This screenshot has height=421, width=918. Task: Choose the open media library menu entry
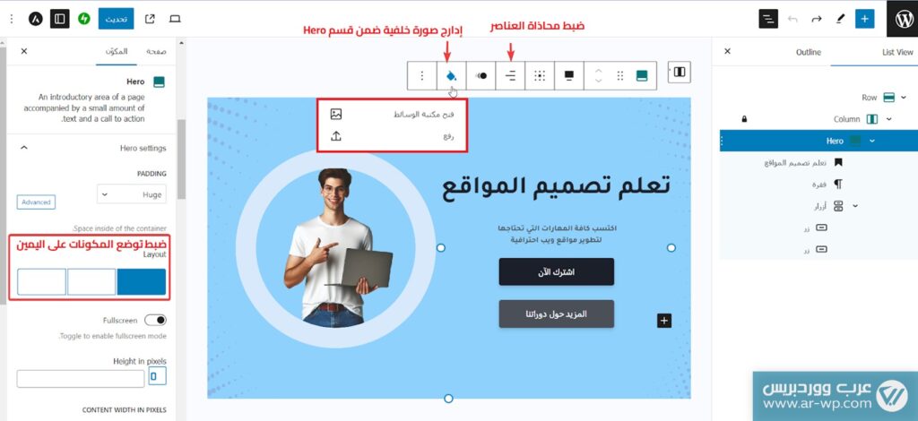[392, 114]
